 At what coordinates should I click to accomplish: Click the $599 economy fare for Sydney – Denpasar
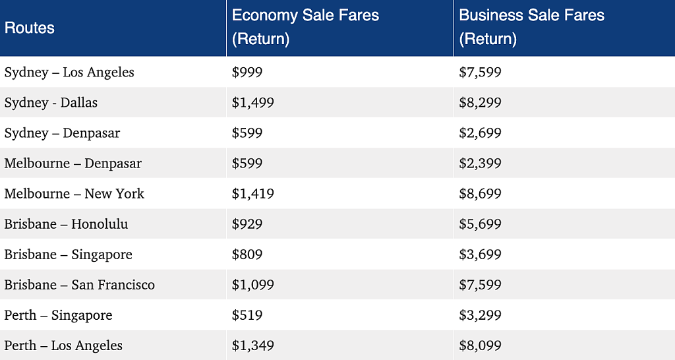(x=247, y=133)
